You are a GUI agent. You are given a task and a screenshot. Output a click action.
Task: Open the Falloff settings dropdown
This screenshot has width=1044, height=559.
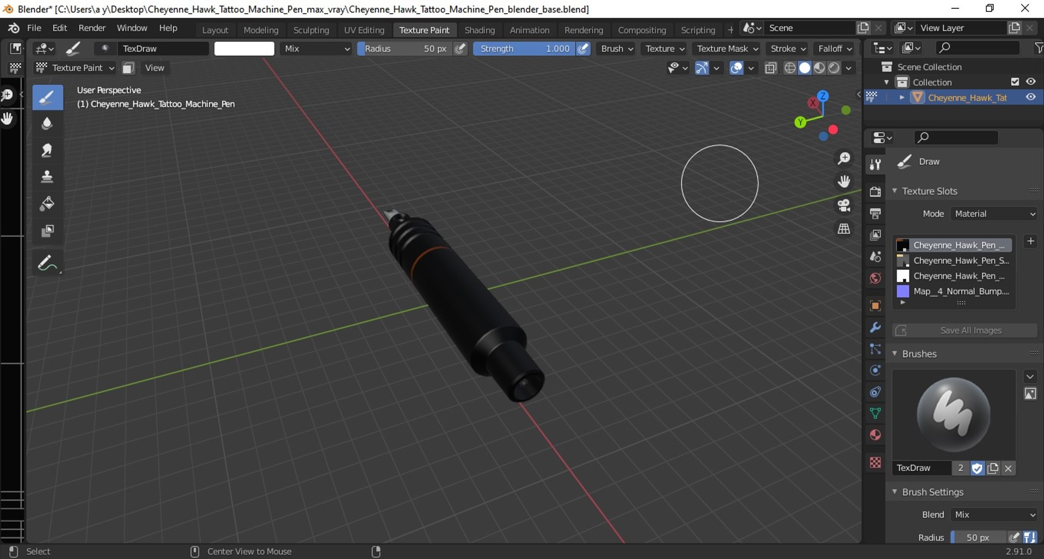[x=835, y=48]
